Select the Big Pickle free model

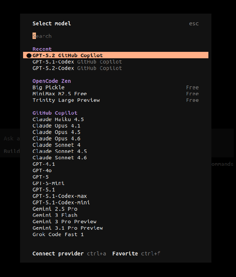point(48,87)
